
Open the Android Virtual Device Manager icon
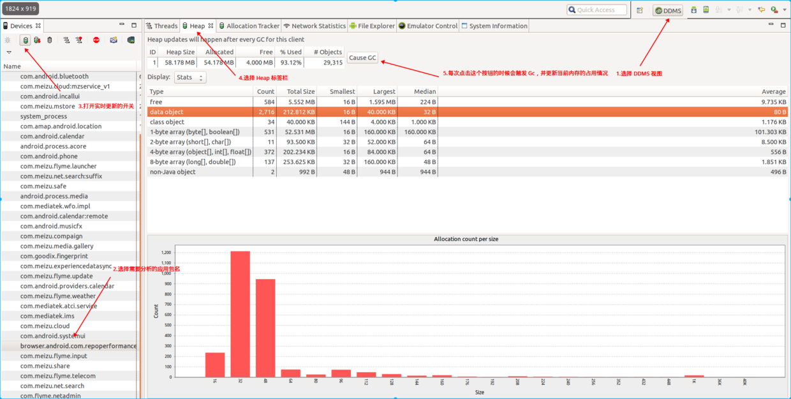(x=706, y=10)
